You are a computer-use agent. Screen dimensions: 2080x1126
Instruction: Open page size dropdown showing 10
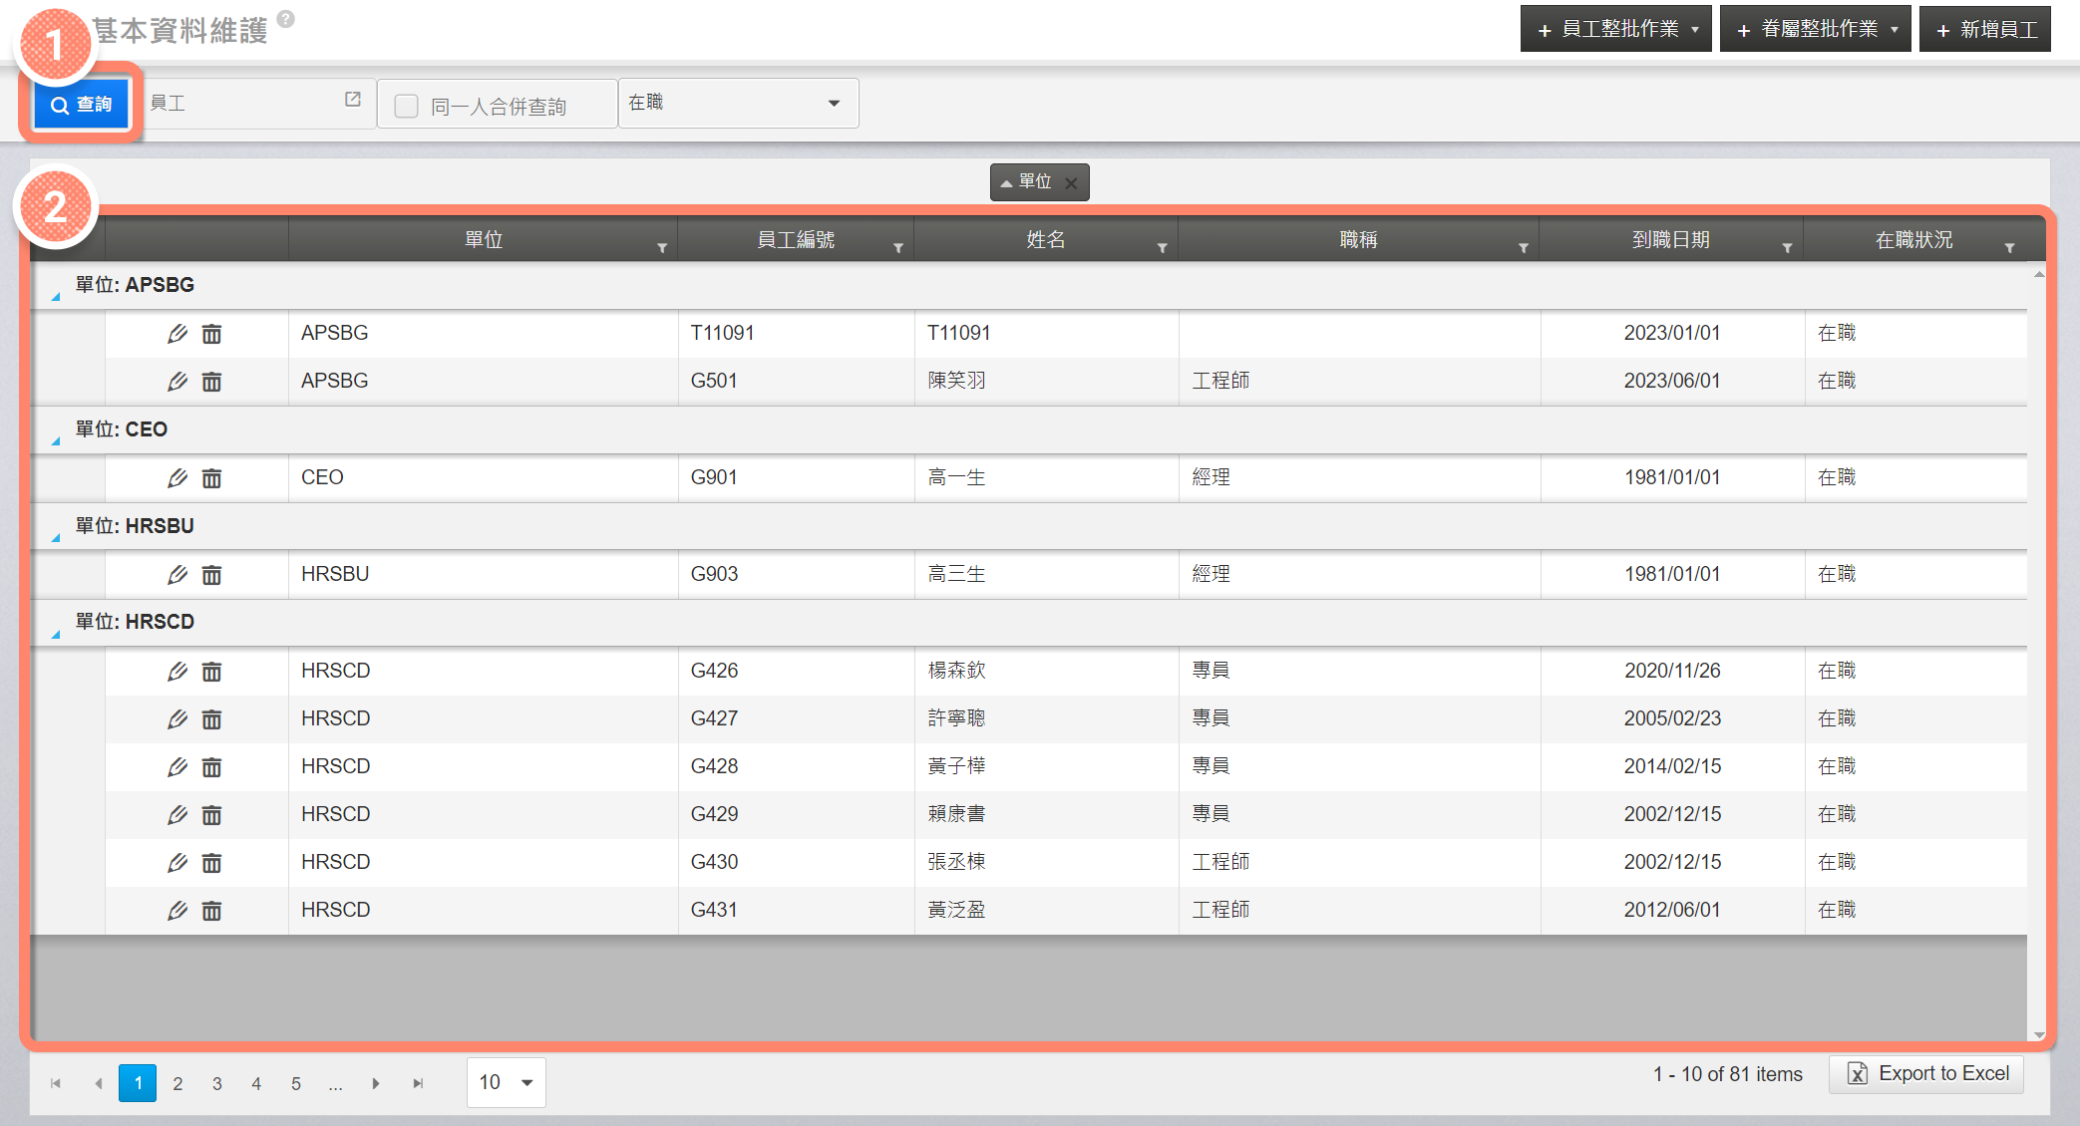[506, 1082]
